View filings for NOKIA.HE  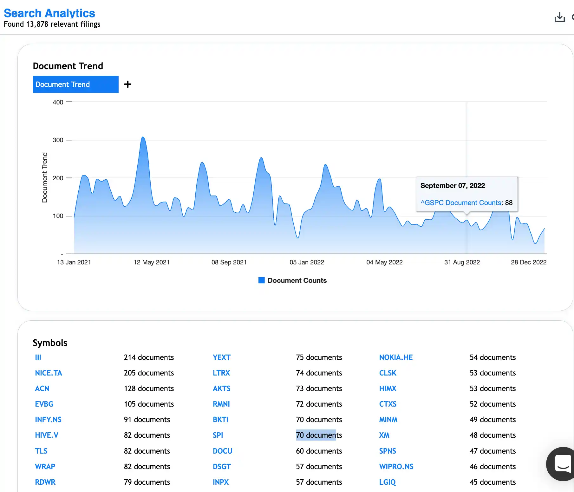[x=396, y=357]
